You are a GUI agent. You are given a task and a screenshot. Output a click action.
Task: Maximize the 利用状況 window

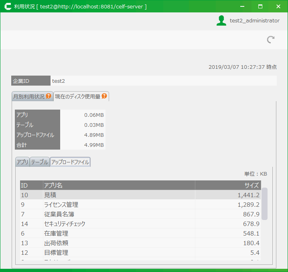260,6
